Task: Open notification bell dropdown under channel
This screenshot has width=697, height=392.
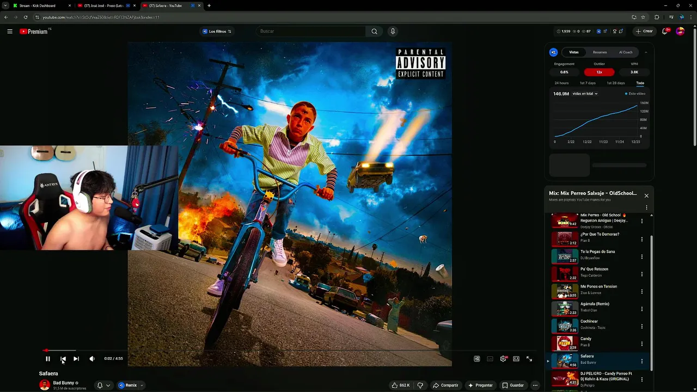Action: coord(103,385)
